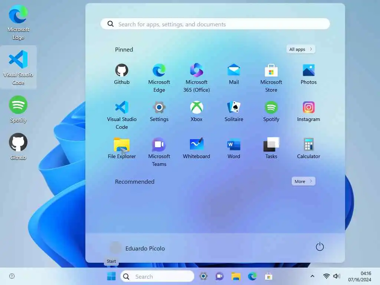Click the Start menu search field
Image resolution: width=380 pixels, height=285 pixels.
215,24
